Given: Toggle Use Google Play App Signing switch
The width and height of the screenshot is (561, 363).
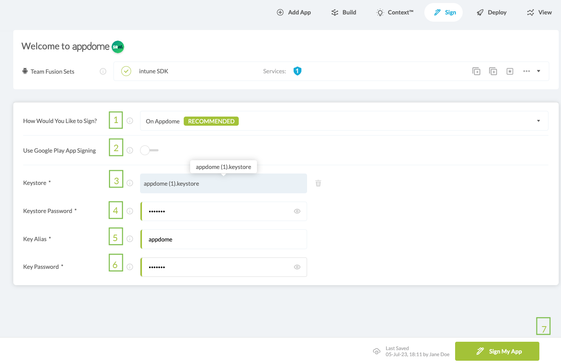Looking at the screenshot, I should [x=149, y=150].
